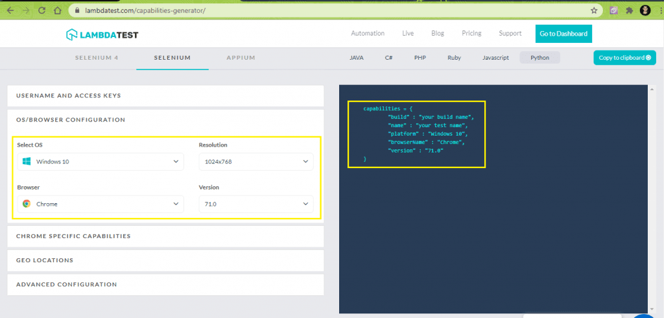
Task: Click the Chrome profile avatar
Action: tap(645, 10)
